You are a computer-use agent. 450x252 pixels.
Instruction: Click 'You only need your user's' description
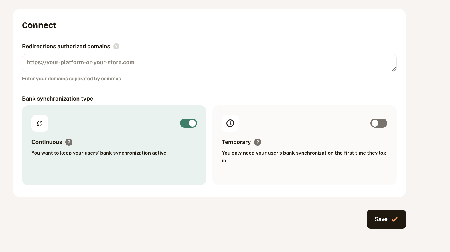point(304,157)
